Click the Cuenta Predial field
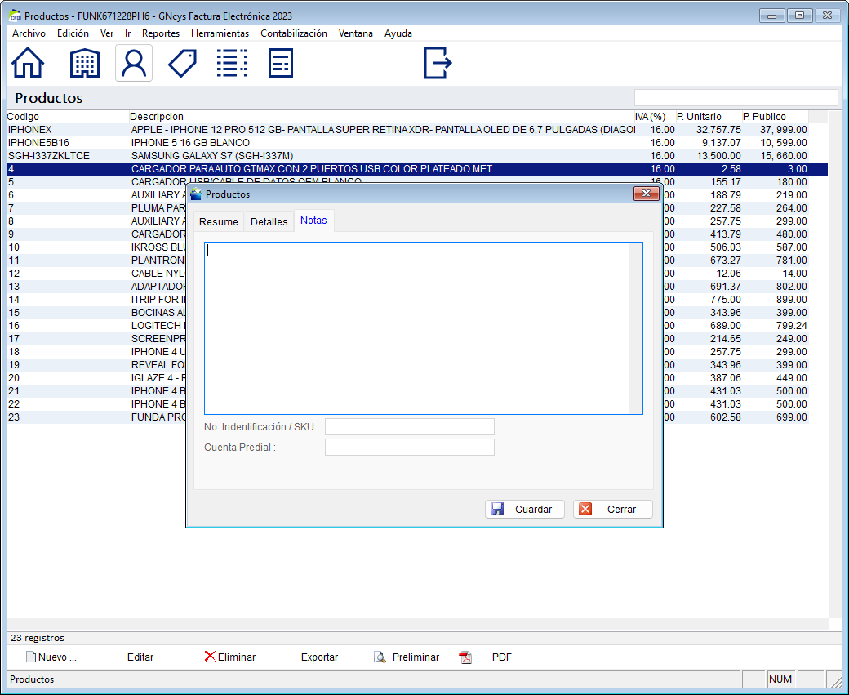Image resolution: width=849 pixels, height=695 pixels. click(409, 447)
